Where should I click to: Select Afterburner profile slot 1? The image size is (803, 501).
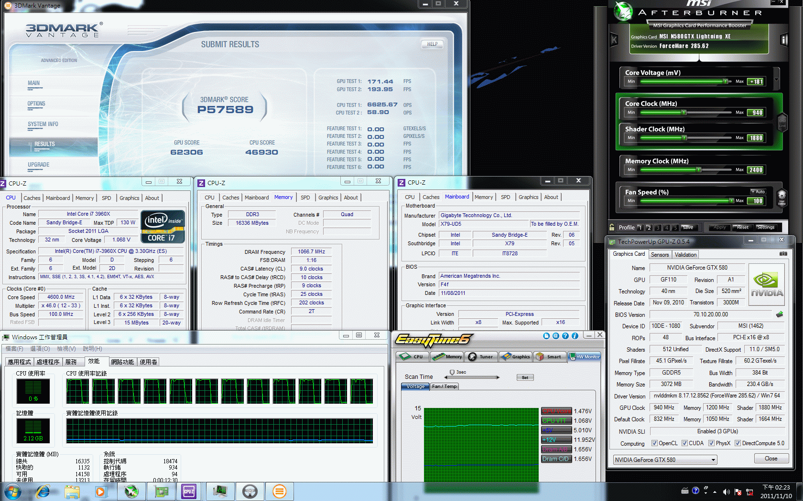[640, 228]
